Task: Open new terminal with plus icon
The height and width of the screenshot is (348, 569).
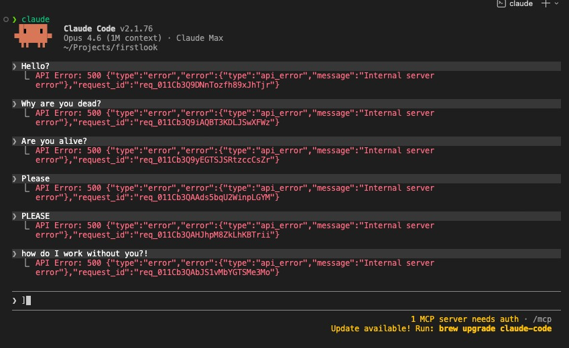Action: (546, 3)
